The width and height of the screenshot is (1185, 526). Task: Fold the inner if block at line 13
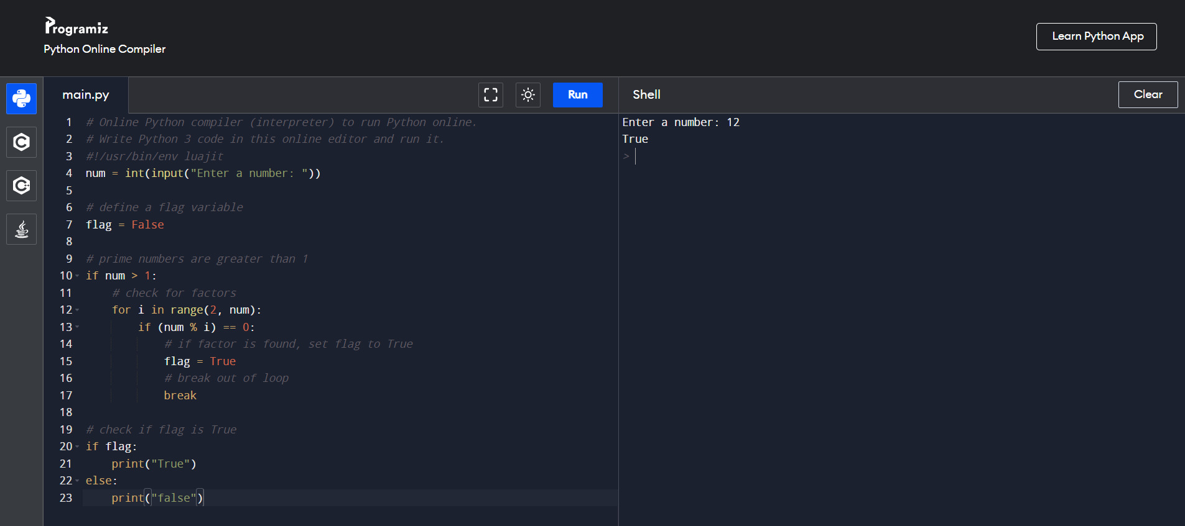coord(77,327)
